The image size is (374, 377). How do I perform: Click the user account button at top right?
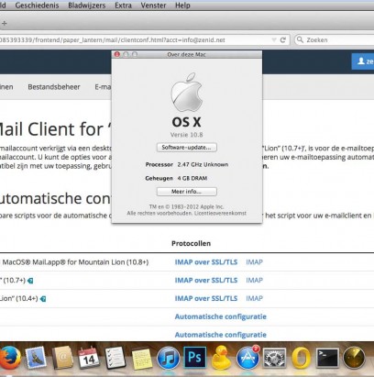click(363, 61)
